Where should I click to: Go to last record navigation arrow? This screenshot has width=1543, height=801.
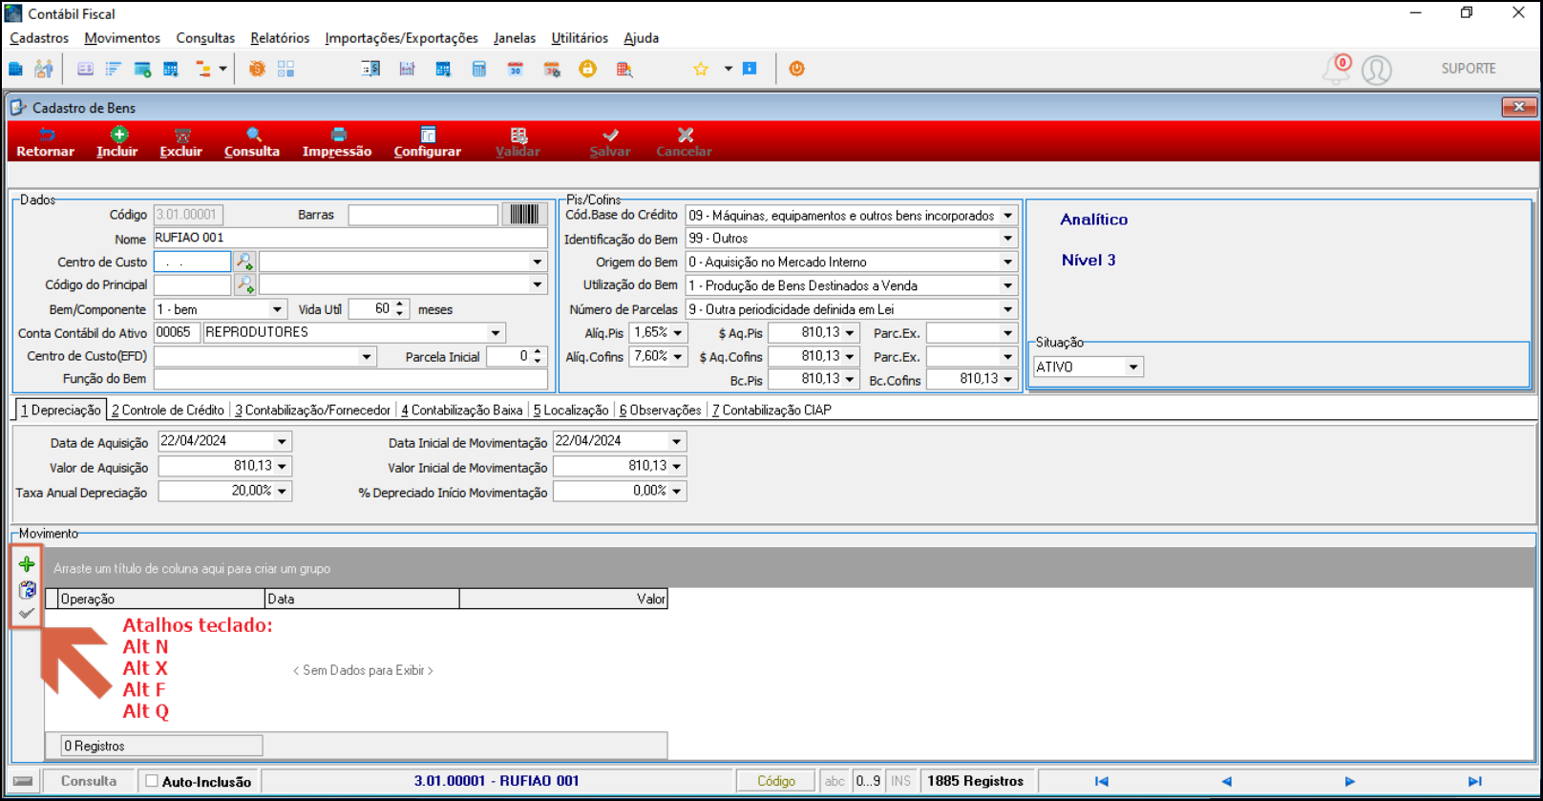[1475, 781]
